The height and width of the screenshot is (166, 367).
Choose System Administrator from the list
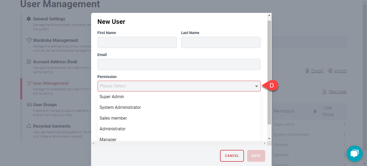(120, 108)
